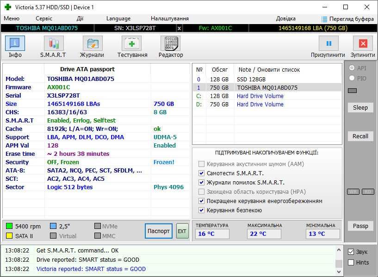Screen dimensions: 378x277
Task: Click the UDMA-5 support value
Action: point(165,137)
